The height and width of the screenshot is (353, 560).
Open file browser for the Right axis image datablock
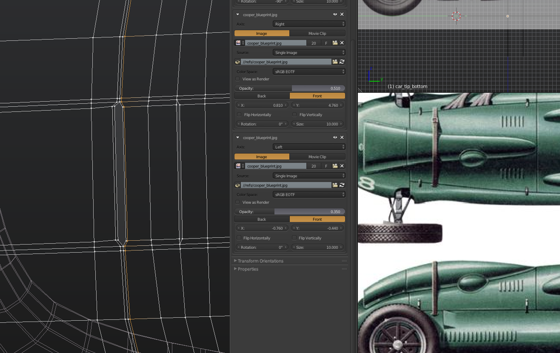coord(335,43)
